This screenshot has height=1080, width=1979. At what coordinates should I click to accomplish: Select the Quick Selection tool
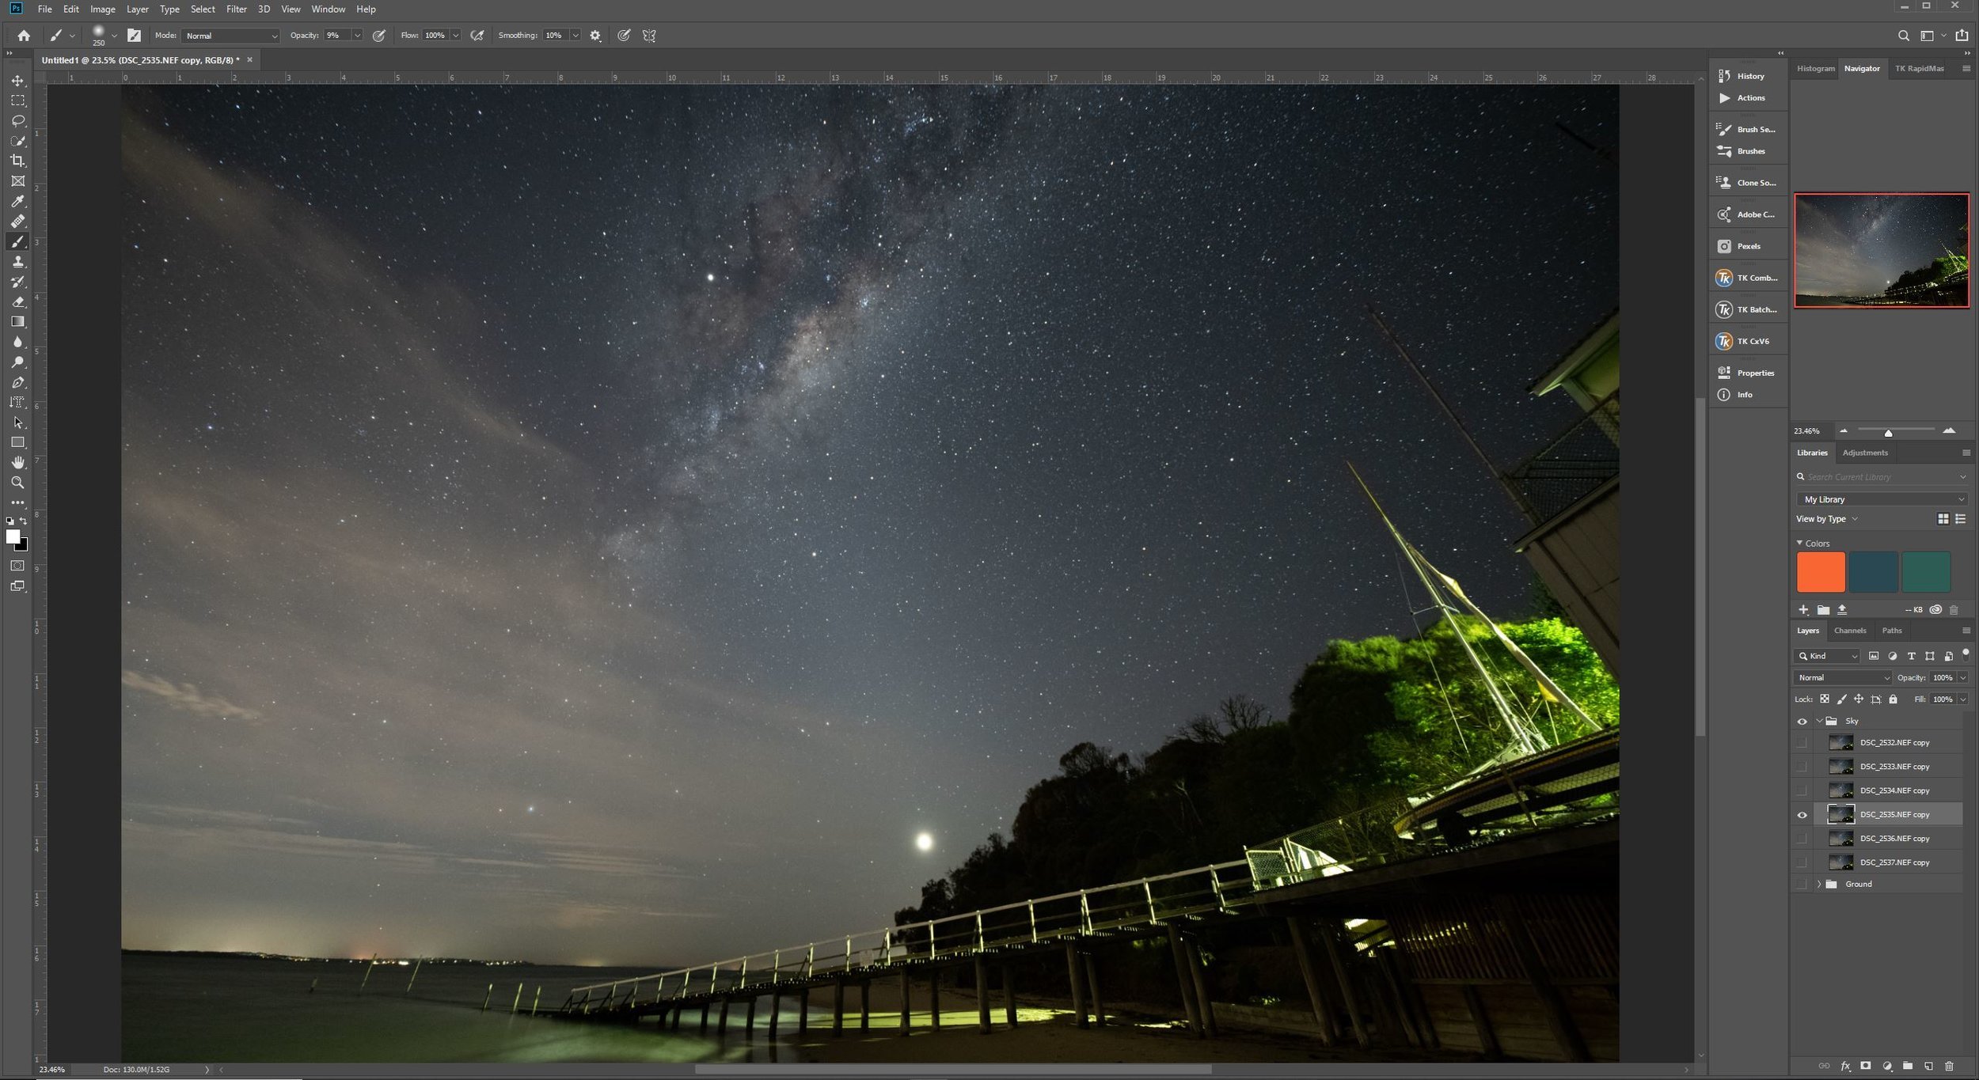pos(17,141)
